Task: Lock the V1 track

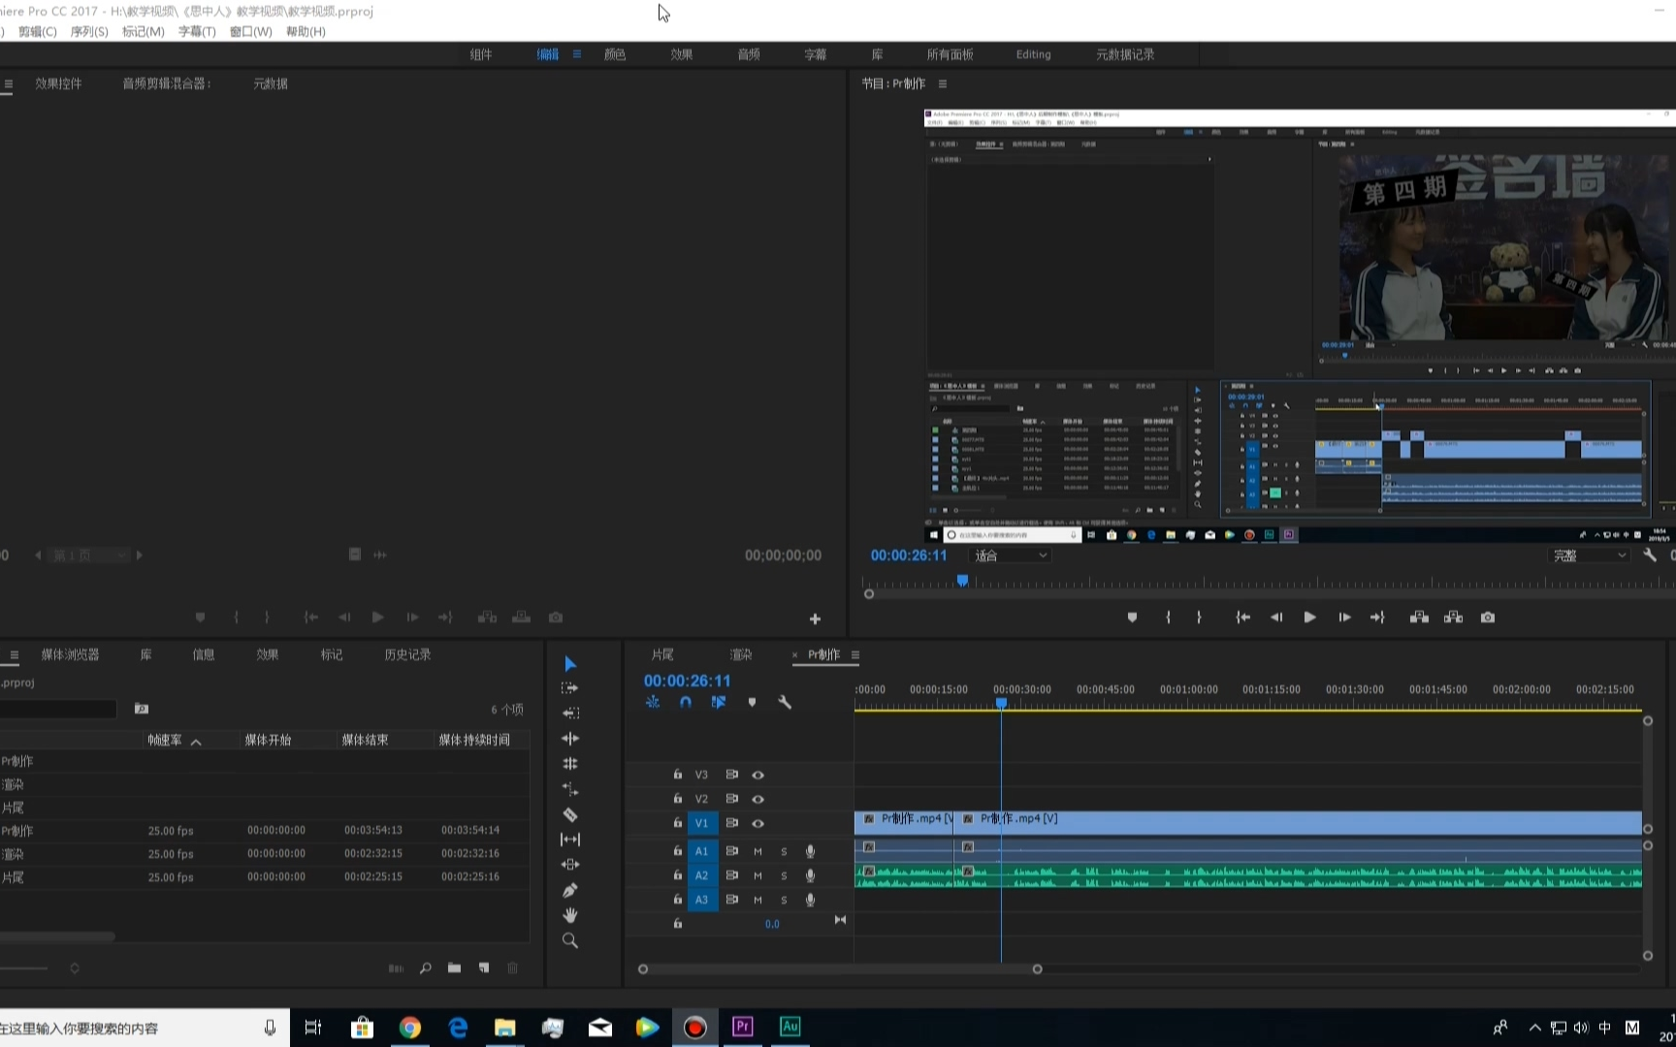Action: point(678,822)
